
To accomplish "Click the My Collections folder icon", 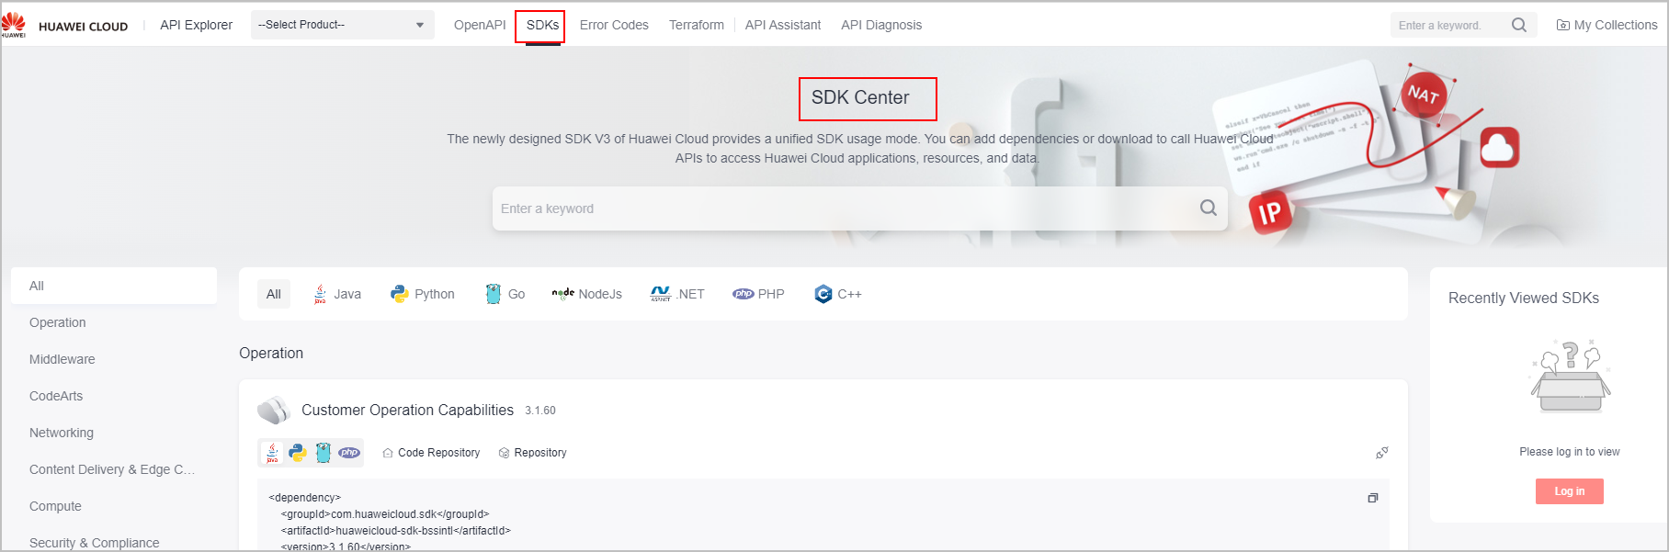I will 1562,25.
